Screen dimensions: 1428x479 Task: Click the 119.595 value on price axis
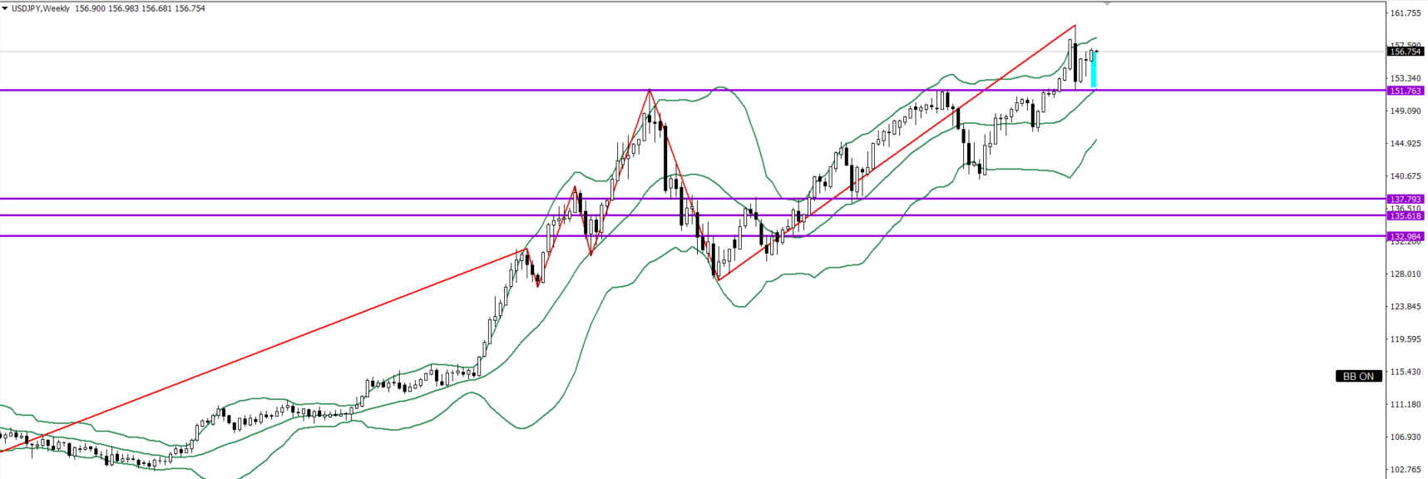click(1406, 339)
